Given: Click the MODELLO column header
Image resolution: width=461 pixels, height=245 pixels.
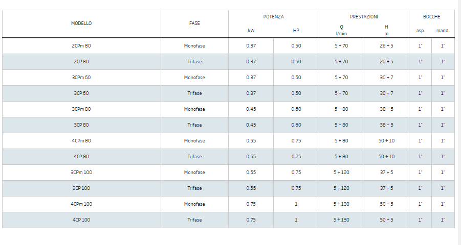Looking at the screenshot, I should pyautogui.click(x=81, y=23).
